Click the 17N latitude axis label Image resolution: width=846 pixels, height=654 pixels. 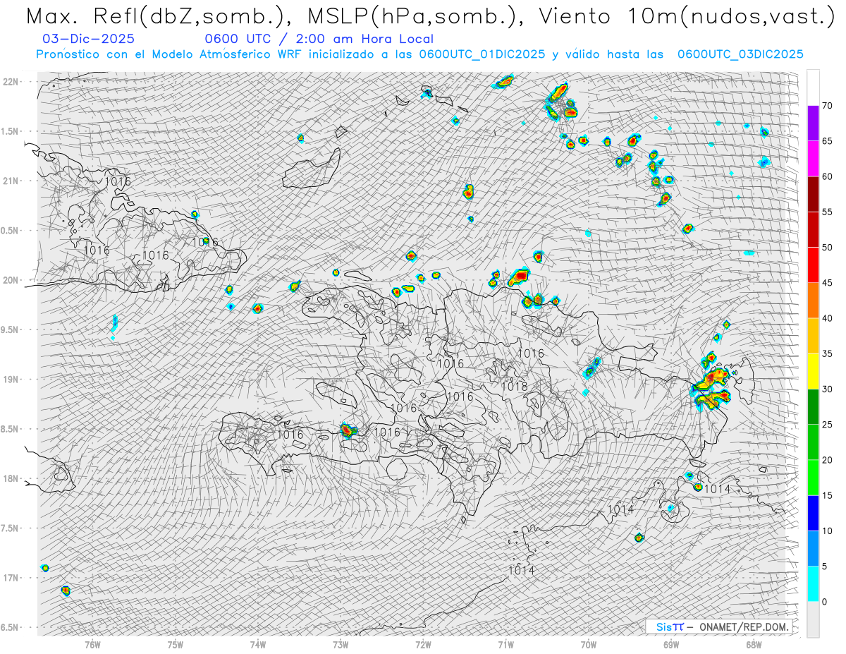(x=12, y=578)
